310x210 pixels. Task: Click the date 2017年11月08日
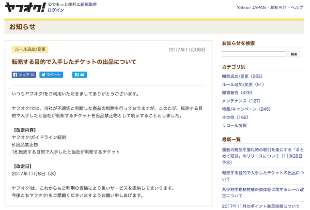click(187, 50)
